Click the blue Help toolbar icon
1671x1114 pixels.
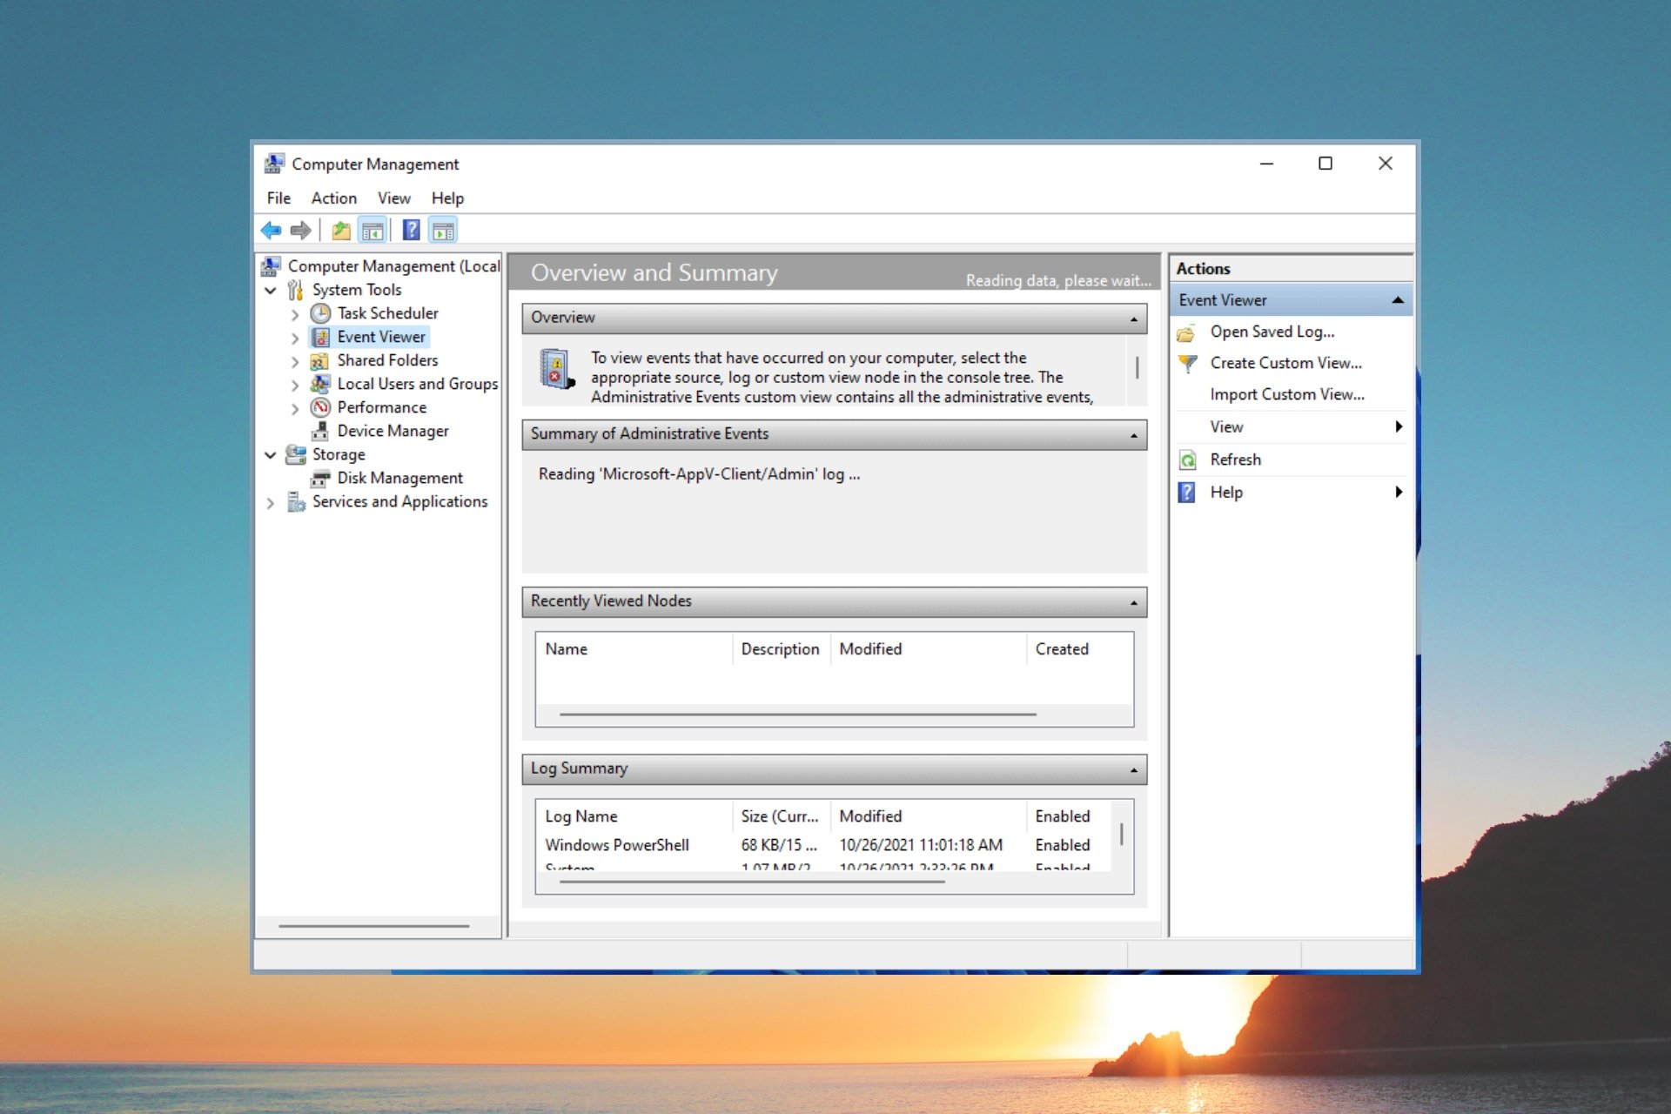(411, 231)
